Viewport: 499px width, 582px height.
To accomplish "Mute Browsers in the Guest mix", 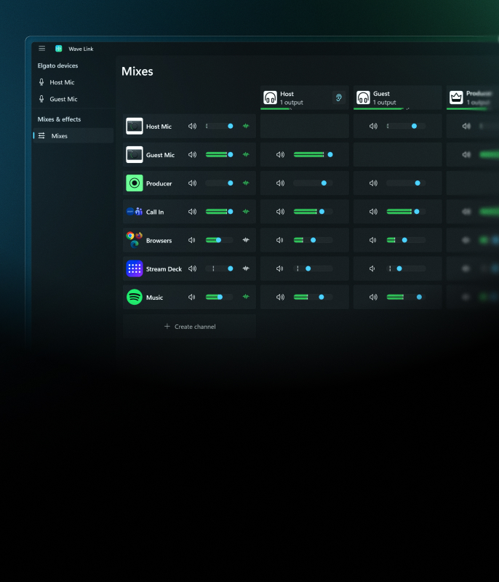I will pos(373,240).
